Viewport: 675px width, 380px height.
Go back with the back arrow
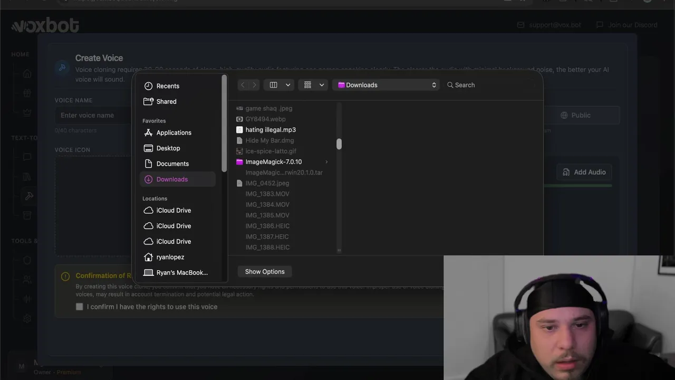pos(243,85)
